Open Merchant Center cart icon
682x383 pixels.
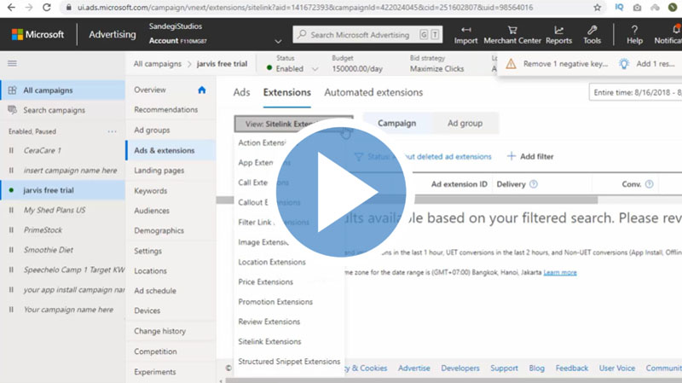tap(512, 30)
